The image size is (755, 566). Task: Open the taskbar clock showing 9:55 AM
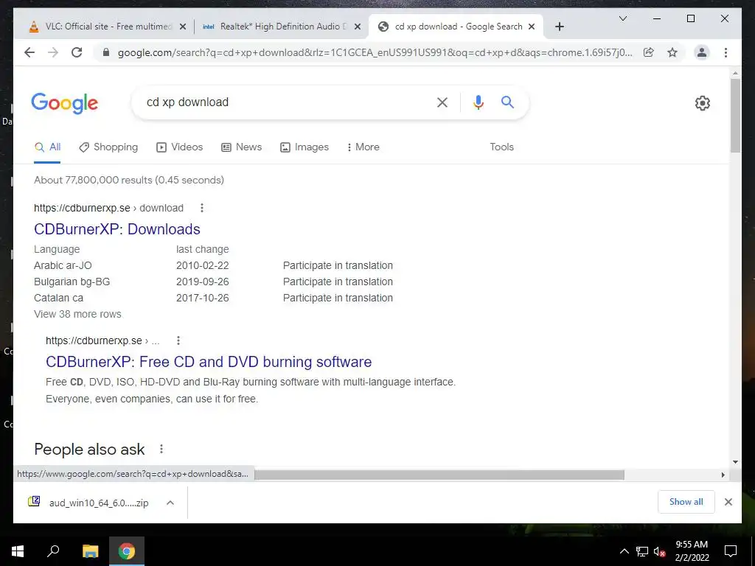(x=692, y=551)
